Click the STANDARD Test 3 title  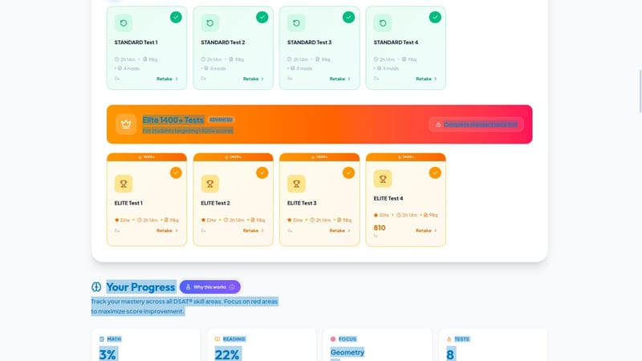pos(310,43)
